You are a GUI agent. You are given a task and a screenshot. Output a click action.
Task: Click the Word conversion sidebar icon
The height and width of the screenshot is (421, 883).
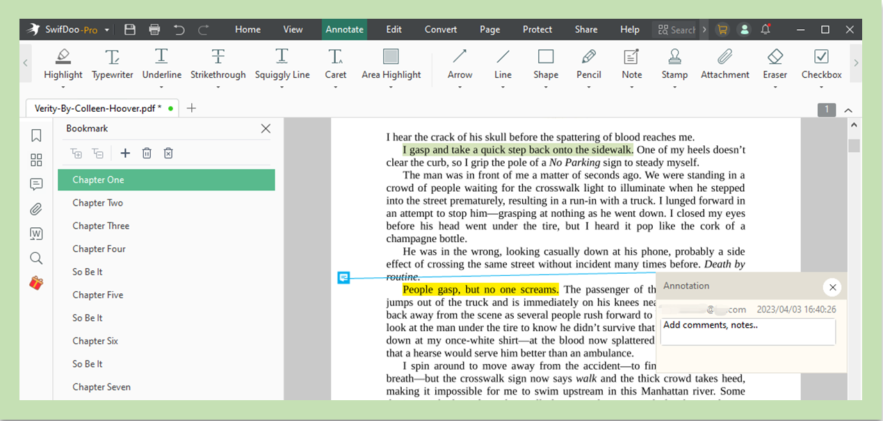point(36,234)
